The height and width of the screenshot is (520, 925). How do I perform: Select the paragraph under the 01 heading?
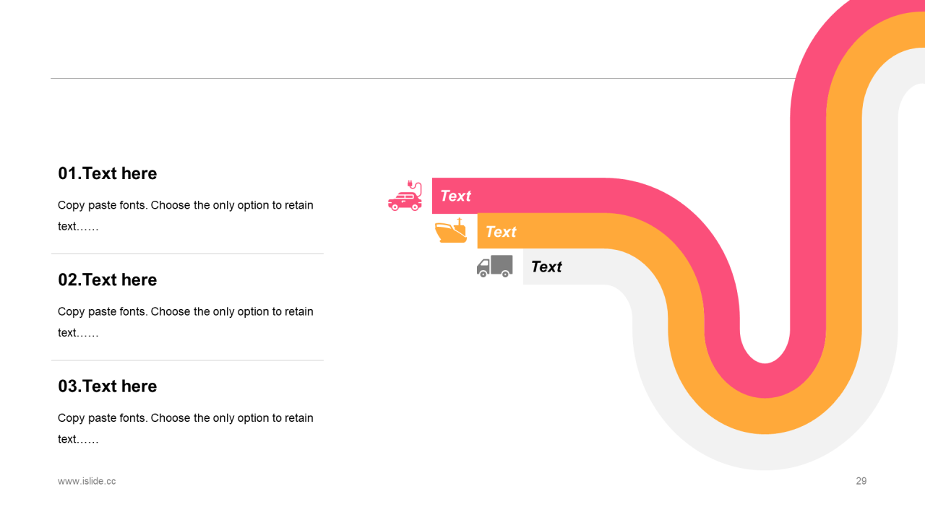186,215
